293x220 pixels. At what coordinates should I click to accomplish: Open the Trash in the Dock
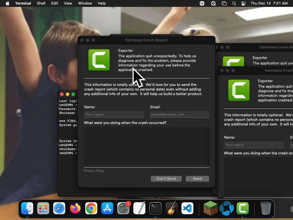(x=266, y=208)
